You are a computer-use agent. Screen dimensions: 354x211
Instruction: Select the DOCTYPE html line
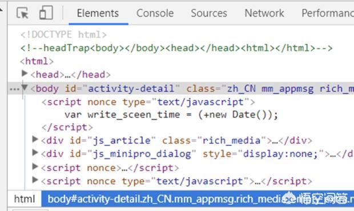pos(63,35)
